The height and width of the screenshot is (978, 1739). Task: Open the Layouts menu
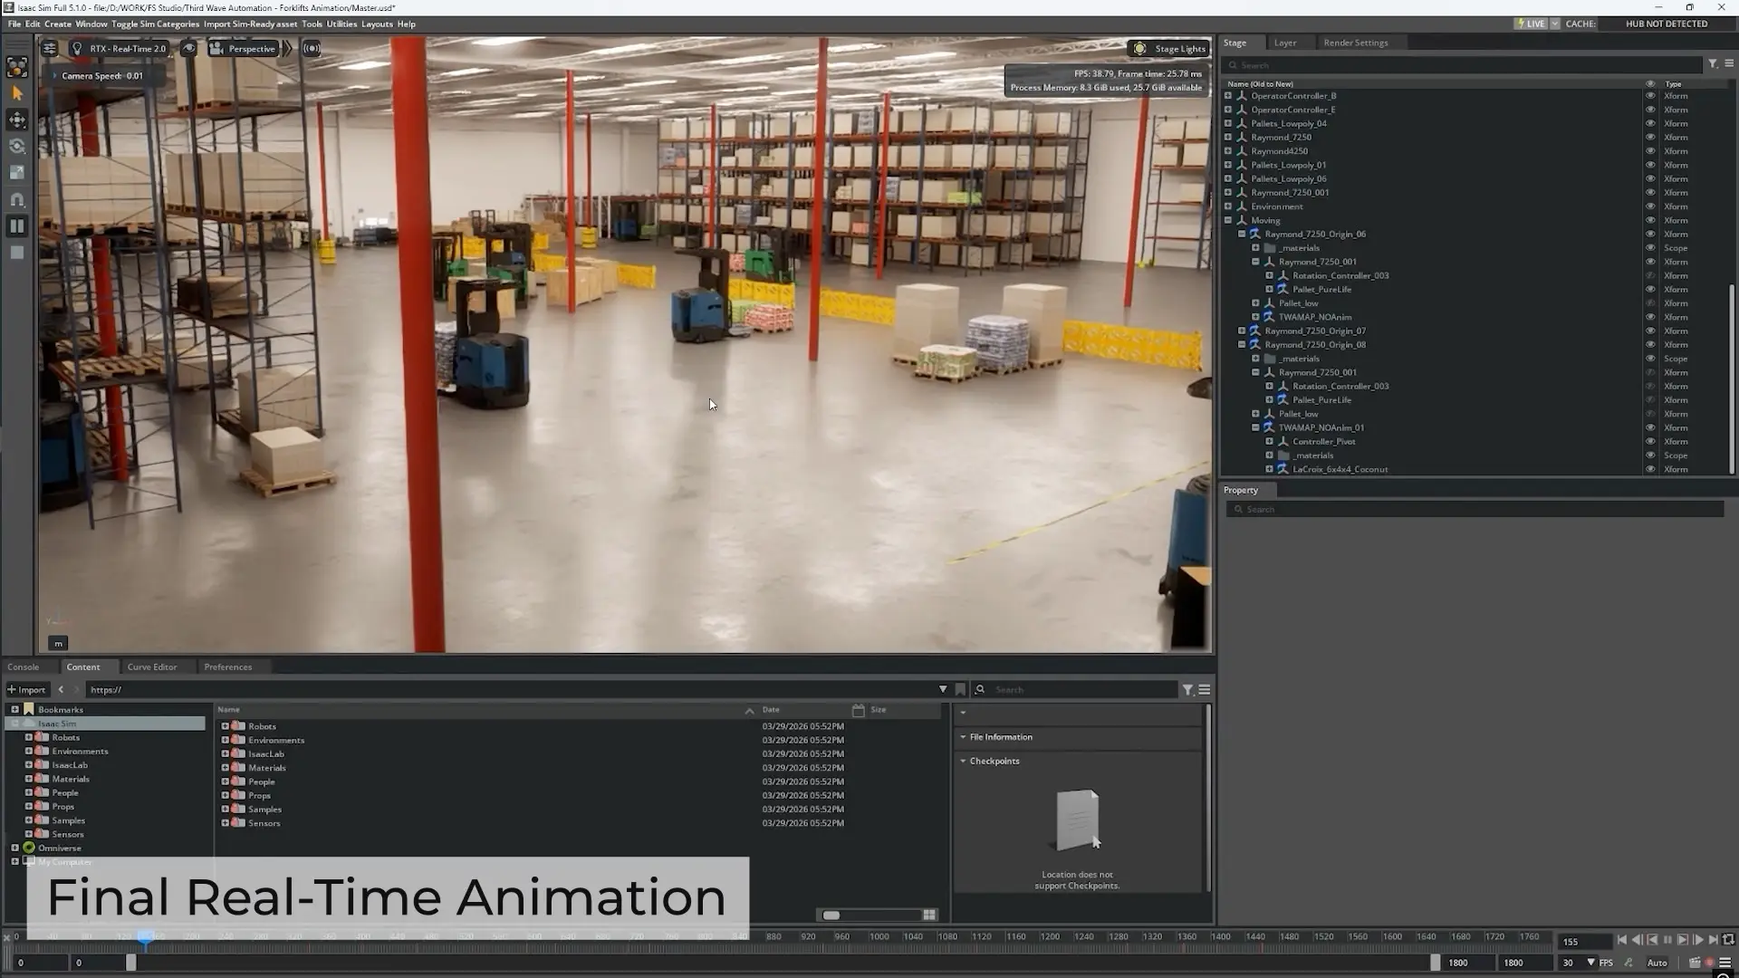(x=377, y=24)
